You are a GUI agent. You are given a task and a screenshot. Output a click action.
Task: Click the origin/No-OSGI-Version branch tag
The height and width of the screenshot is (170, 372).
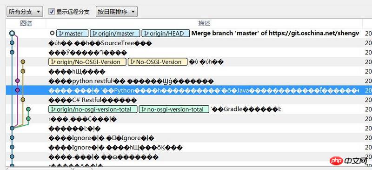(87, 62)
